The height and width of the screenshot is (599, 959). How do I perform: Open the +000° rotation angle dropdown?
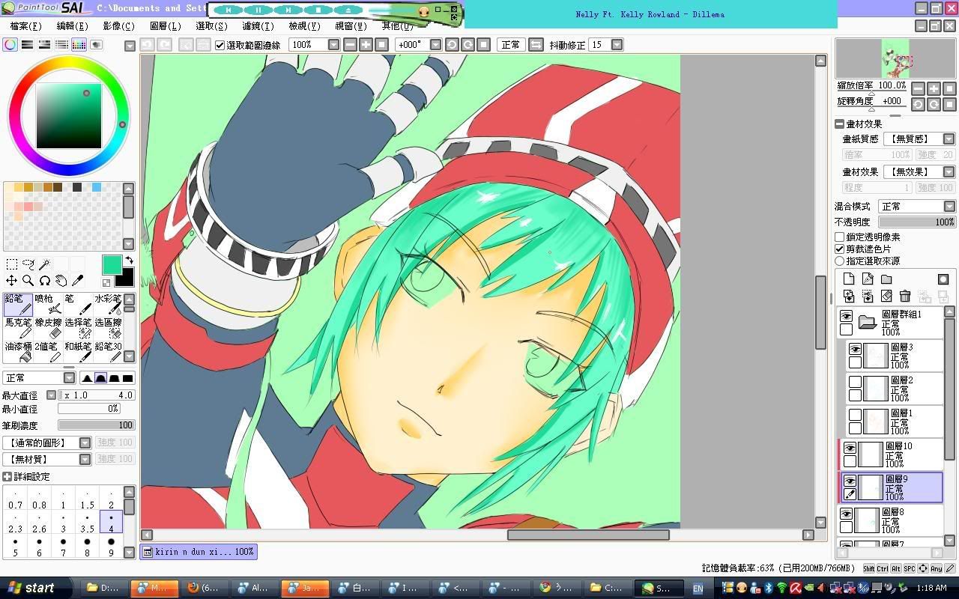(x=436, y=45)
